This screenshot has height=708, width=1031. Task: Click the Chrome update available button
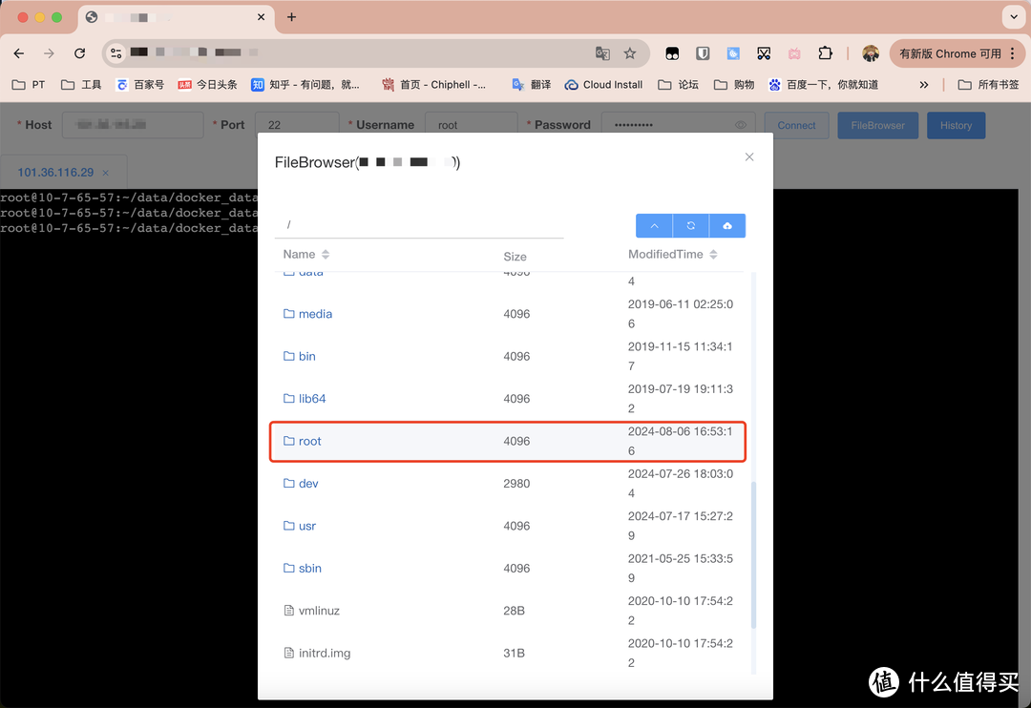(950, 53)
